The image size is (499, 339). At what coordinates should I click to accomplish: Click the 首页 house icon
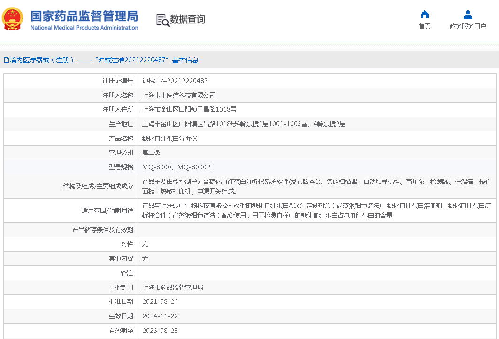pyautogui.click(x=424, y=15)
